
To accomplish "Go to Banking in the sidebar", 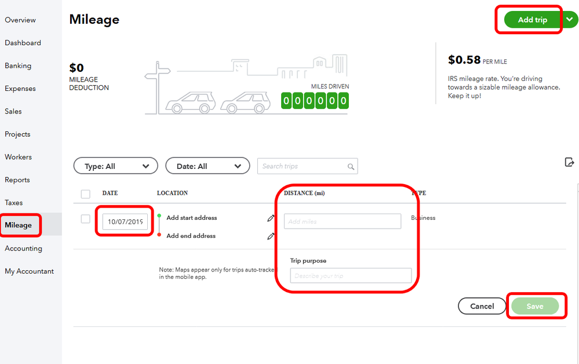I will (x=18, y=66).
